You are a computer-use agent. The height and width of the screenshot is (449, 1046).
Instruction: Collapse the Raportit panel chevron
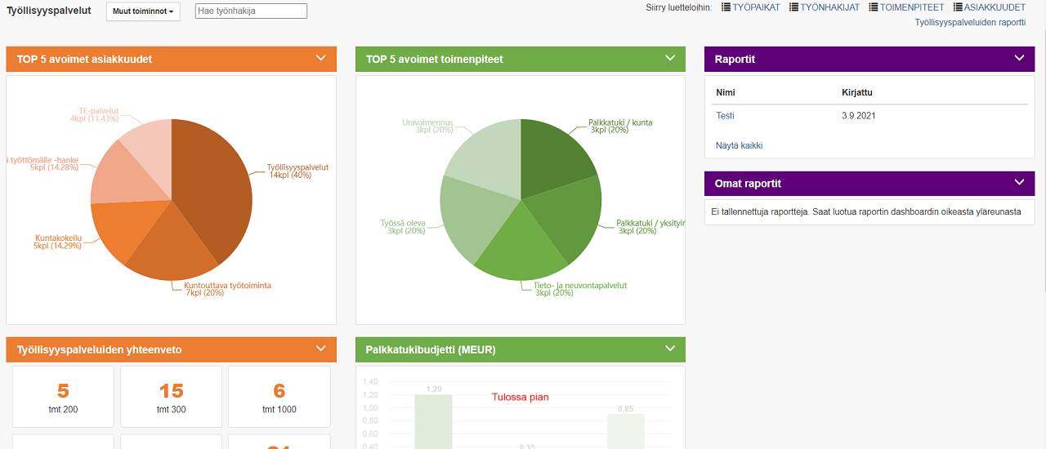pyautogui.click(x=1019, y=58)
